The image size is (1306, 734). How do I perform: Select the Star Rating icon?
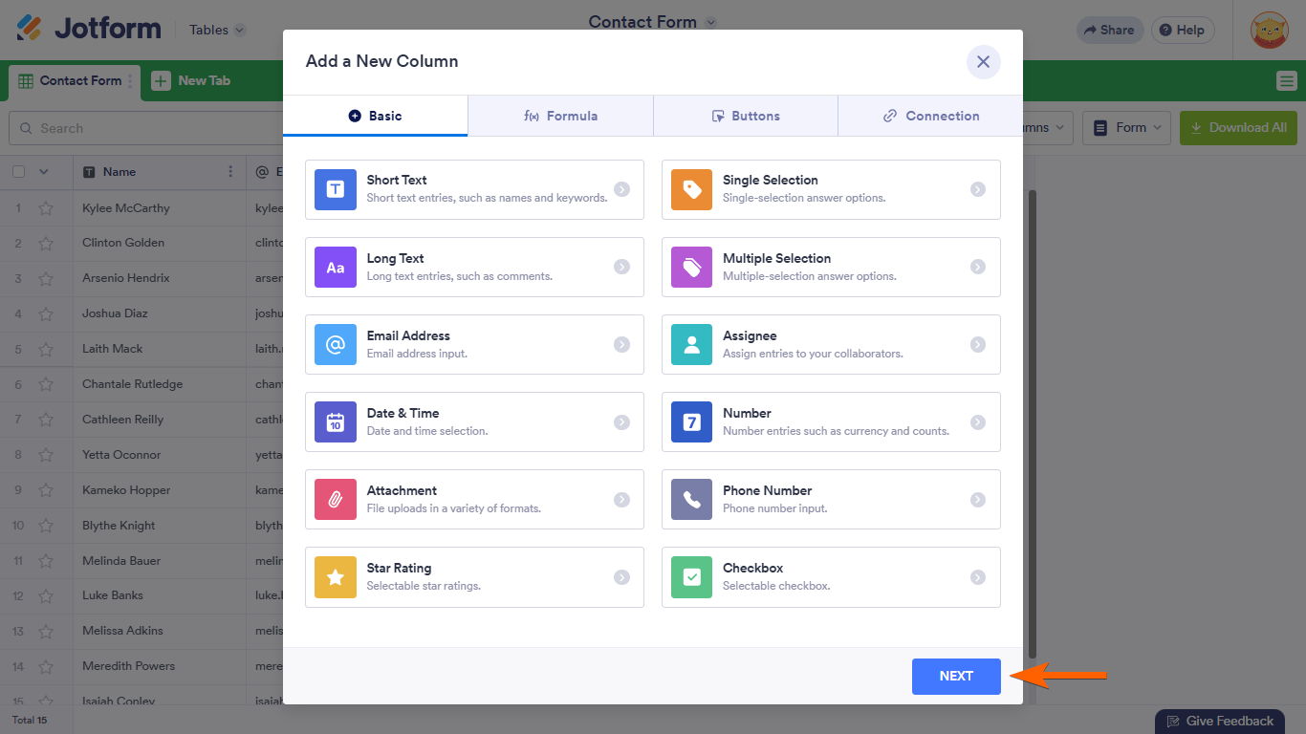pyautogui.click(x=336, y=577)
